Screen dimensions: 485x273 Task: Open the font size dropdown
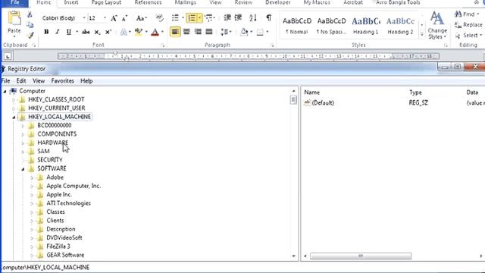(105, 18)
